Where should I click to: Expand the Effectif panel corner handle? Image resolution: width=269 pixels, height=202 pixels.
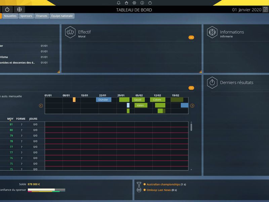click(x=200, y=72)
